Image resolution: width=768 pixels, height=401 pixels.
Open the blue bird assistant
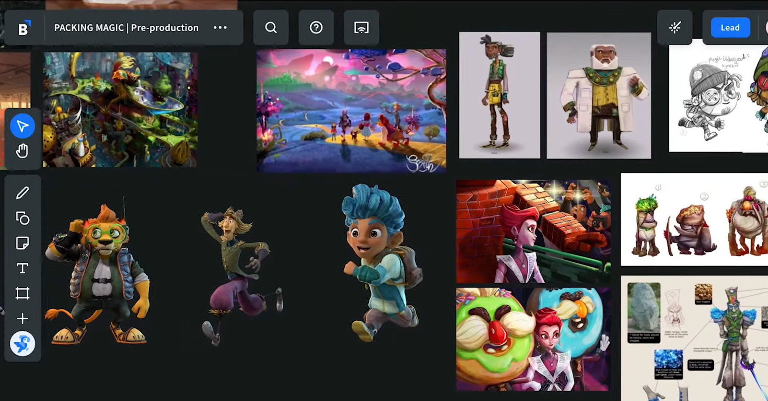(x=22, y=343)
